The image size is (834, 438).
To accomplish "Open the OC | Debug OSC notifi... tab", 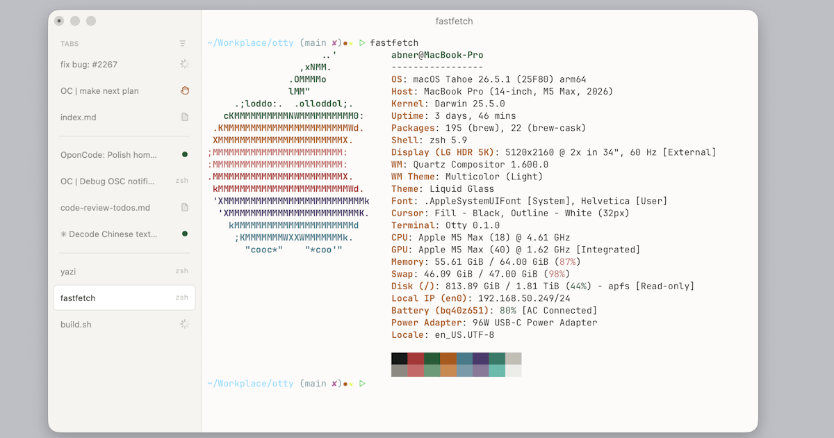I will (x=124, y=181).
